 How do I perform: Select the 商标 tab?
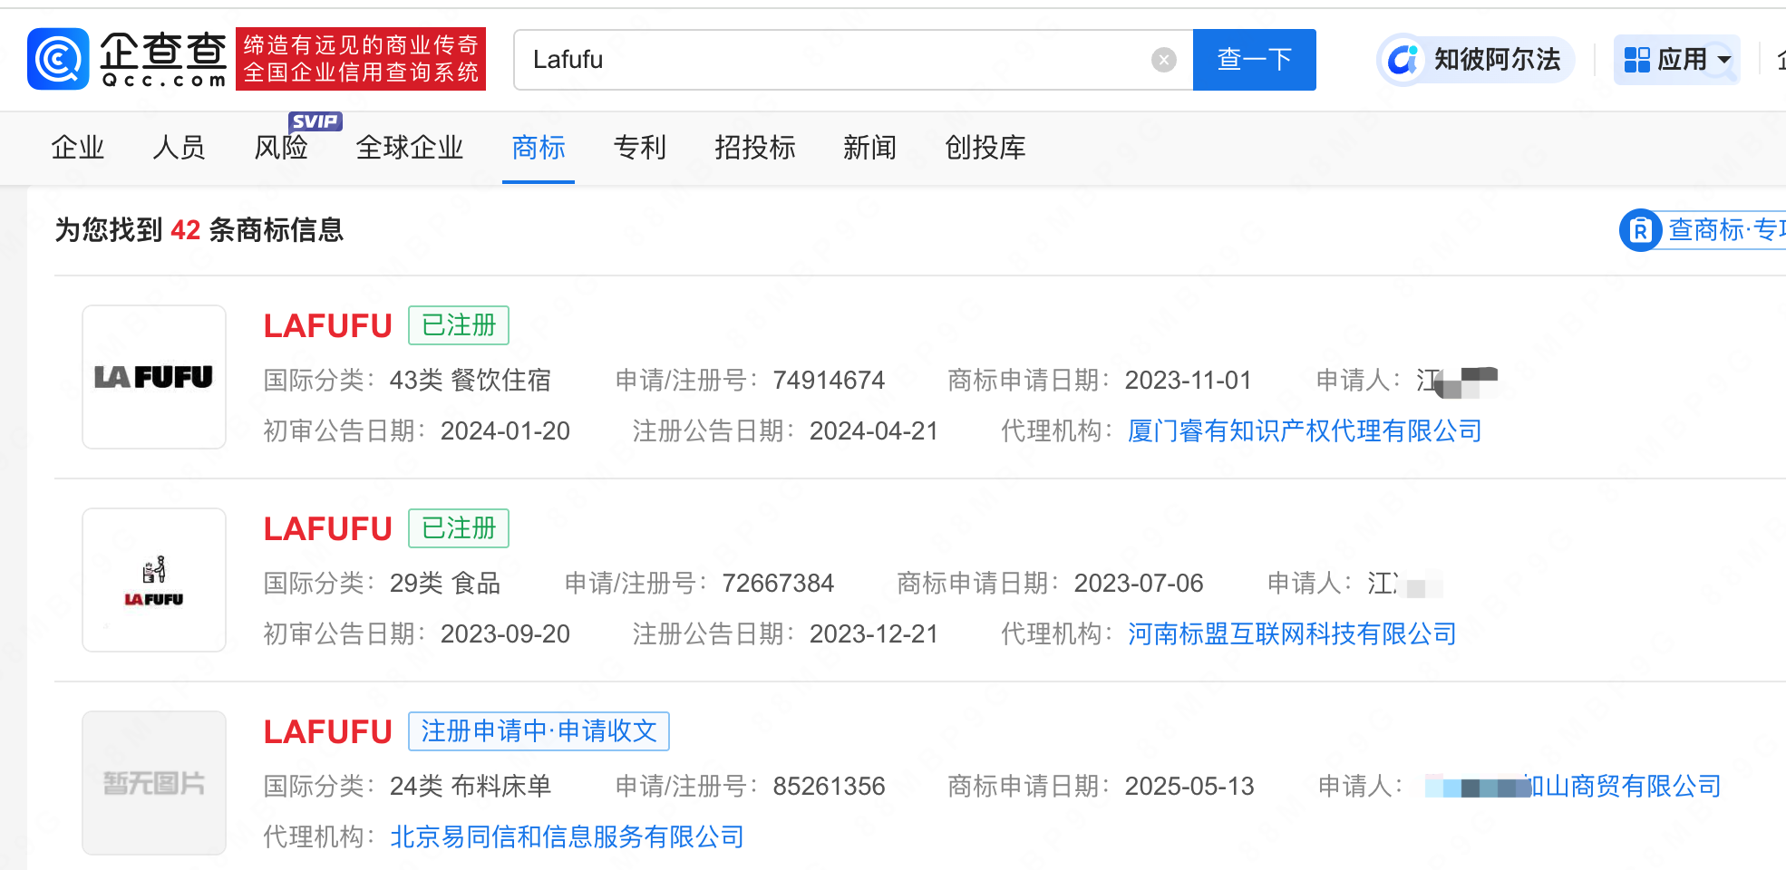(x=539, y=147)
